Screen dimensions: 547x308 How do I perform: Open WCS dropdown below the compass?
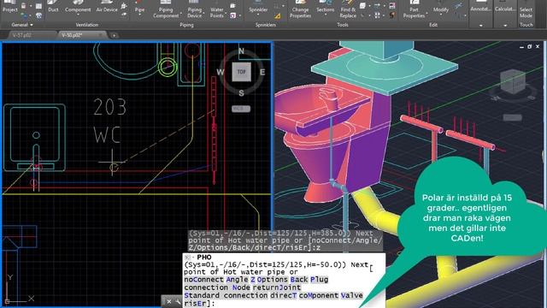(x=241, y=109)
